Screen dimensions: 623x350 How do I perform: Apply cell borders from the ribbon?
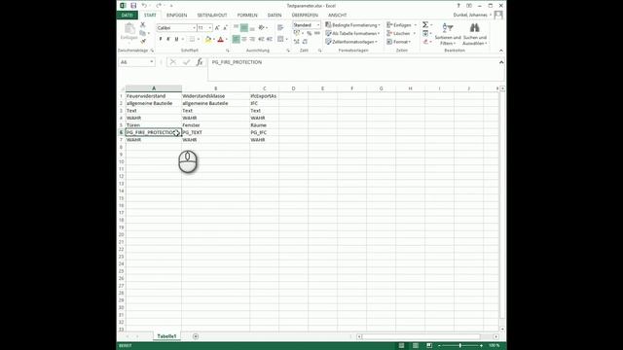coord(192,39)
